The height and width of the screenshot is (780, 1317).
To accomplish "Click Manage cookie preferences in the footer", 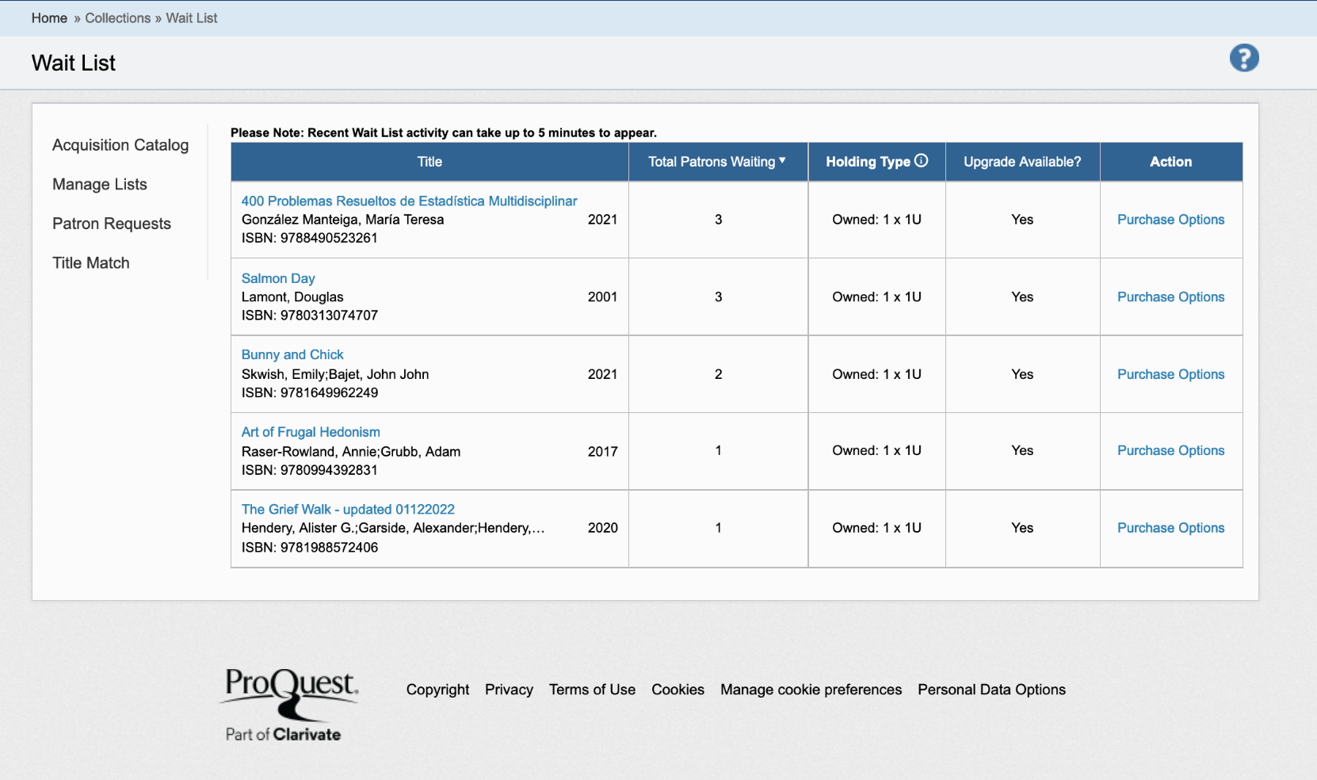I will 811,690.
